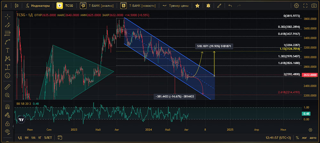Image resolution: width=320 pixels, height=143 pixels.
Task: Toggle lock all drawing tools
Action: 8,123
